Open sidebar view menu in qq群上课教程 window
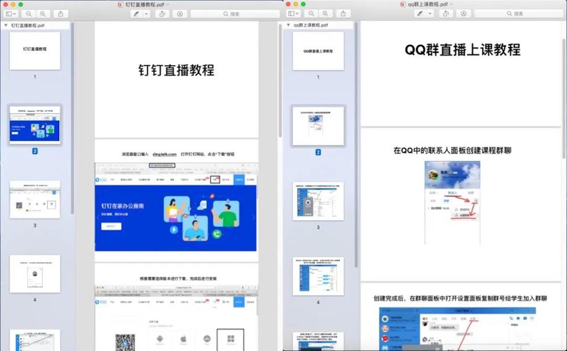Screen dimensions: 567x351 (293, 14)
